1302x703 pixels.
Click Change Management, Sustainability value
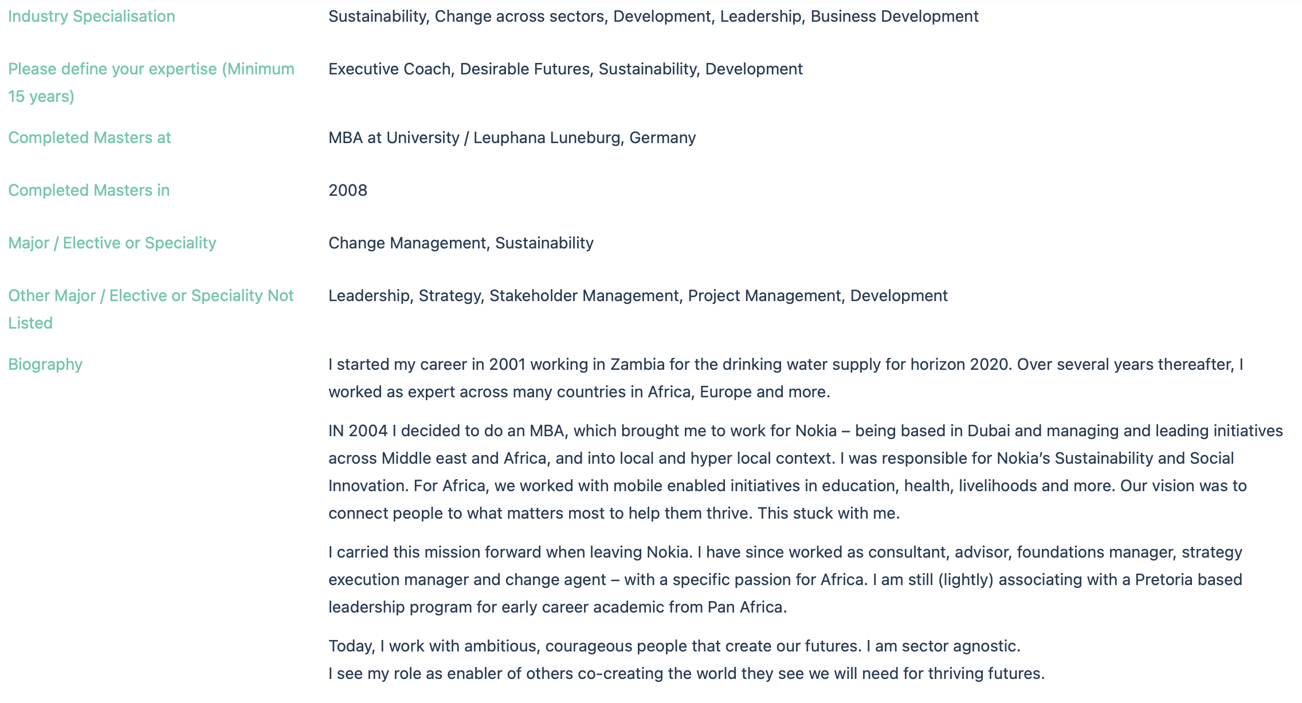coord(461,243)
